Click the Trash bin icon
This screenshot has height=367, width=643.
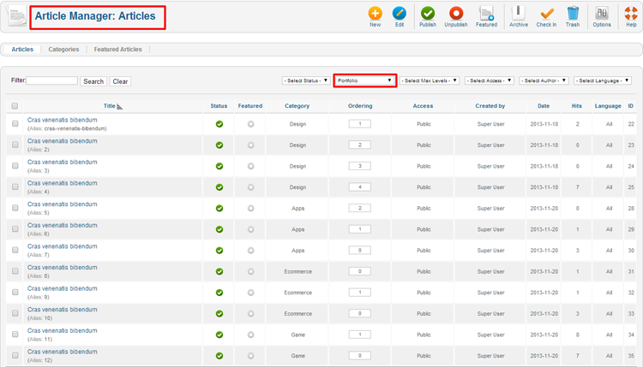pyautogui.click(x=573, y=15)
